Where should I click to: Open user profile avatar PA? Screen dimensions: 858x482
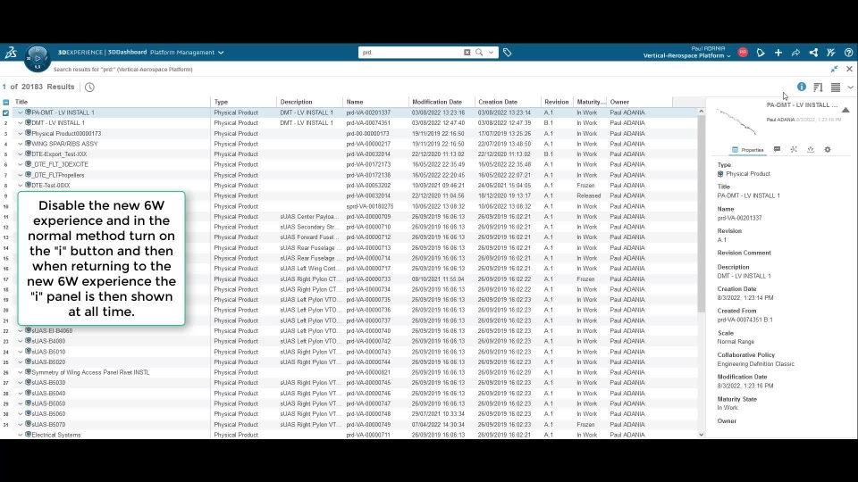pyautogui.click(x=743, y=53)
